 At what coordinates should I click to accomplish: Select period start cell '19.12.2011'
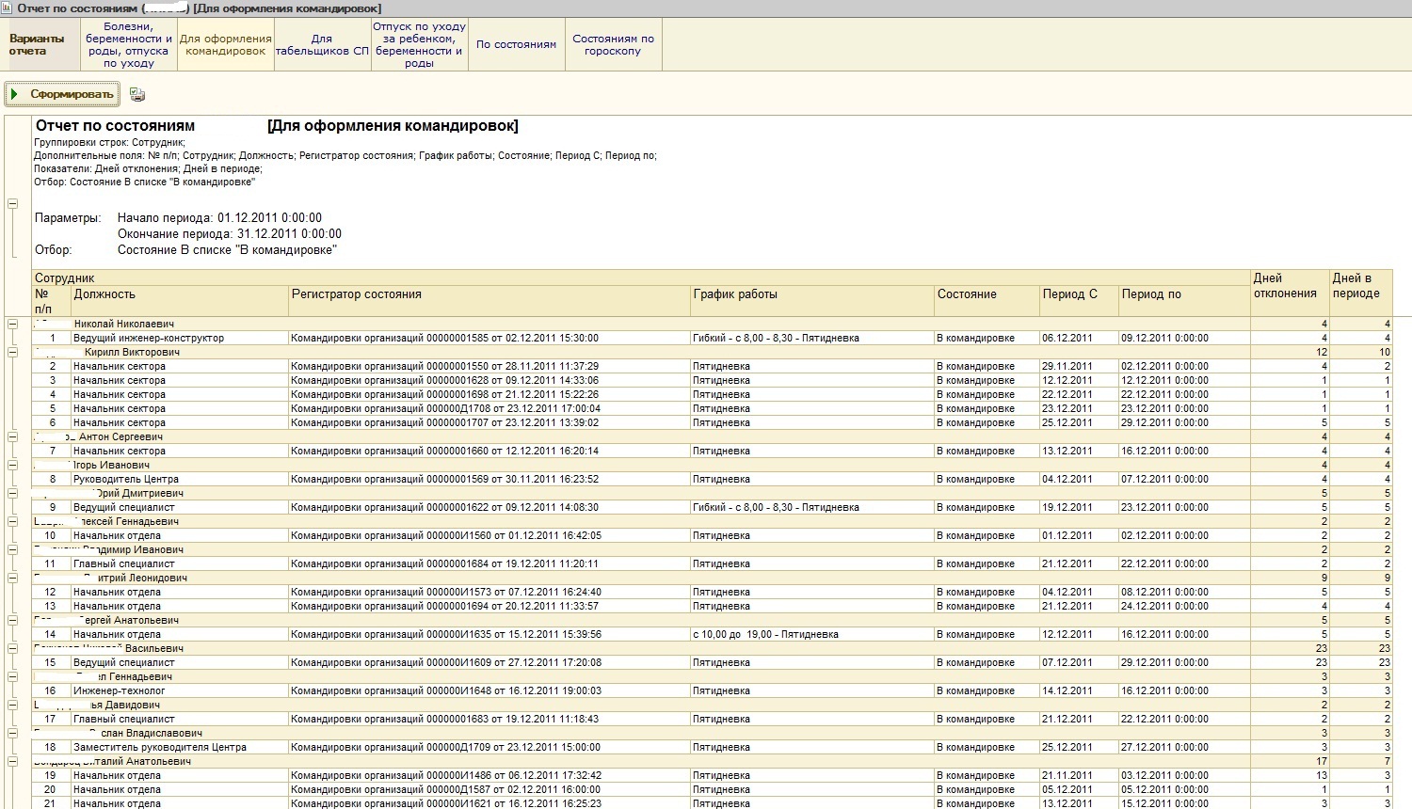[x=1079, y=507]
